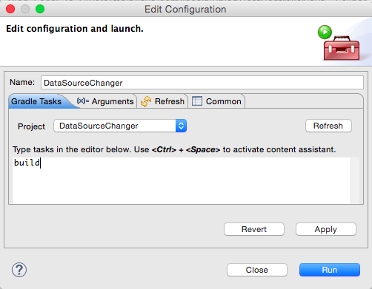Select the DataSourceChanger project combo box
Viewport: 372px width, 289px height.
coord(120,126)
